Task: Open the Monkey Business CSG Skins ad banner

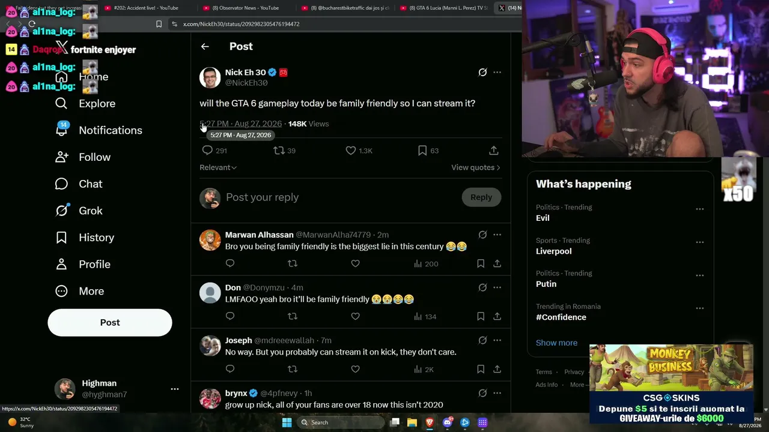Action: click(671, 385)
